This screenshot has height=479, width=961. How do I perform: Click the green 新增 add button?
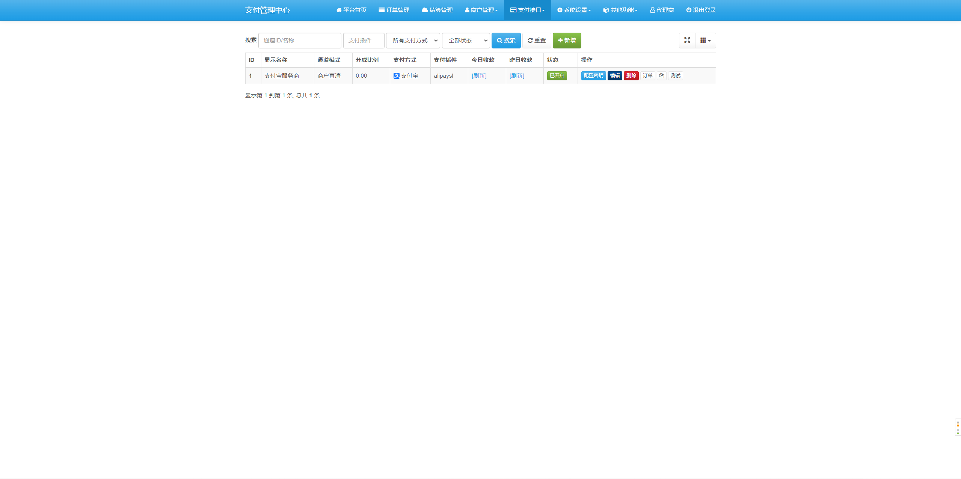(x=566, y=41)
